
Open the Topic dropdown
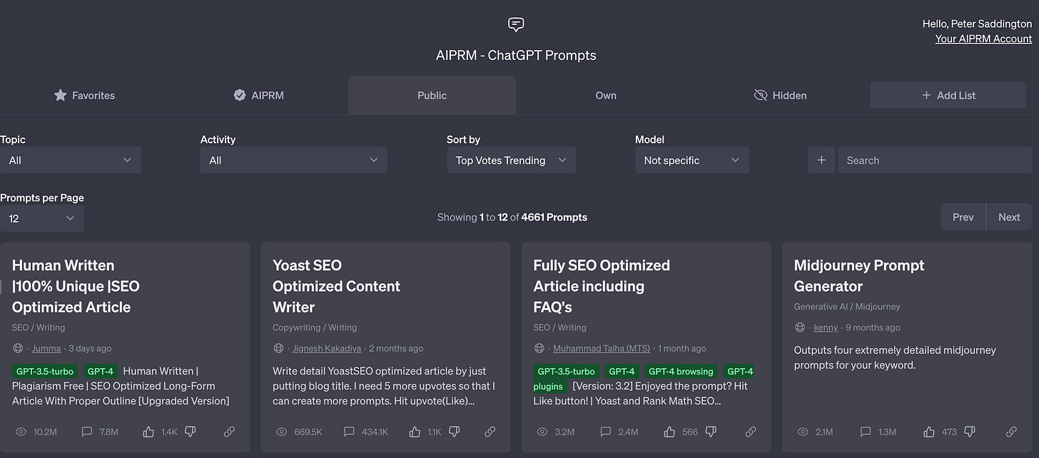coord(70,160)
